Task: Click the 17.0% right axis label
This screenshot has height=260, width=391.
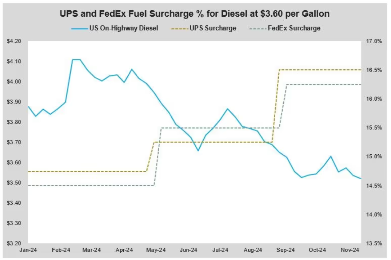Action: pos(373,41)
